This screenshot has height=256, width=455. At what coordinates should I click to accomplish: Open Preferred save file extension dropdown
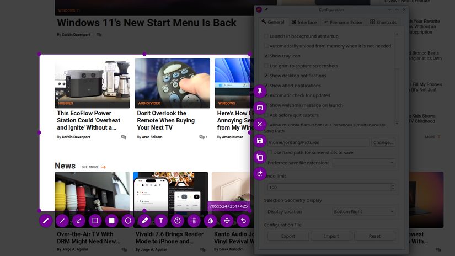coord(363,163)
